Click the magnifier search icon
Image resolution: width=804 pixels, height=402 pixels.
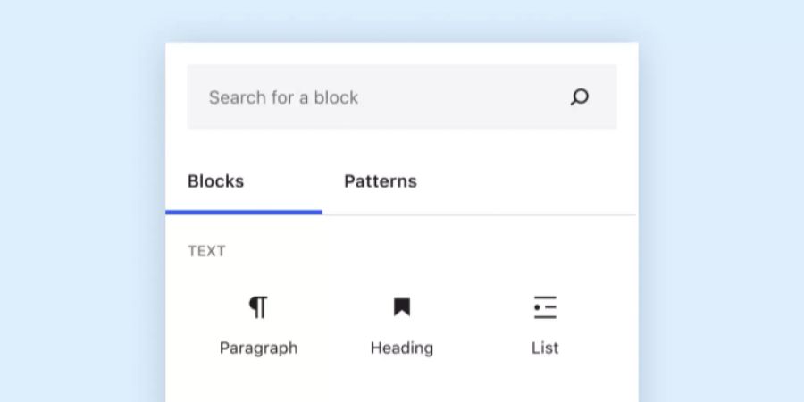pyautogui.click(x=580, y=96)
